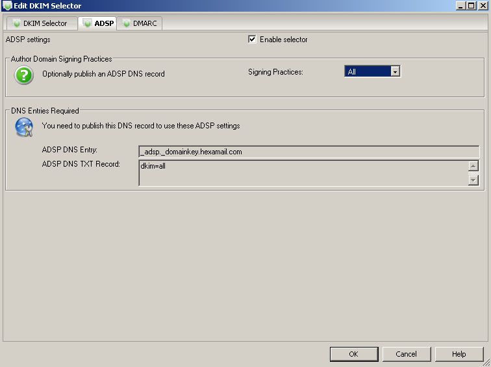Maximize the Edit DKIM Selector window

pyautogui.click(x=471, y=6)
